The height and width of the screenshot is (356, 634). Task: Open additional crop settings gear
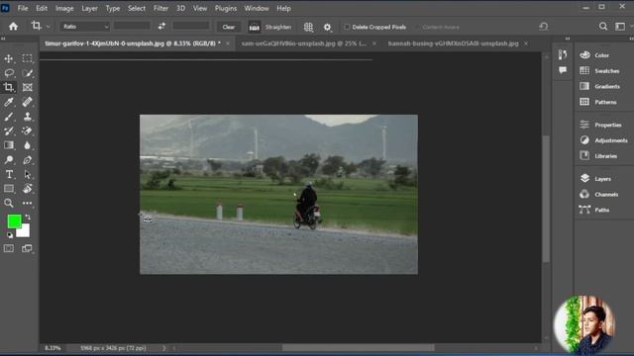click(x=327, y=27)
